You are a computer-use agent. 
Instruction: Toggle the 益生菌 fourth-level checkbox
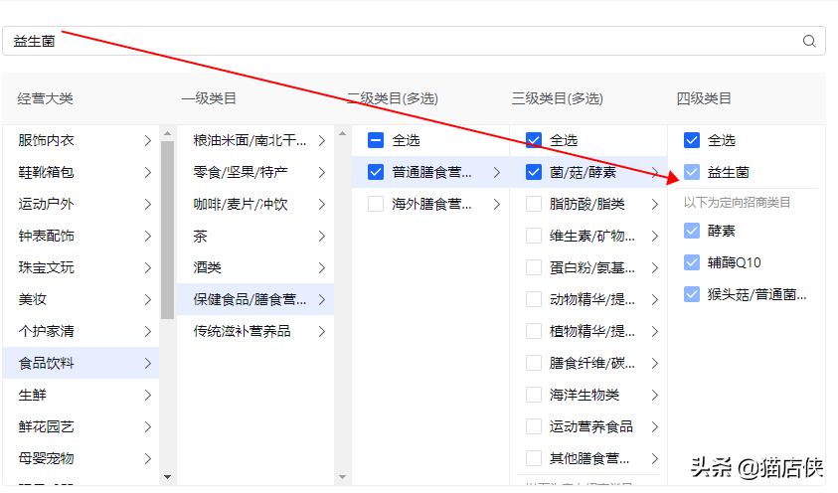pyautogui.click(x=692, y=172)
